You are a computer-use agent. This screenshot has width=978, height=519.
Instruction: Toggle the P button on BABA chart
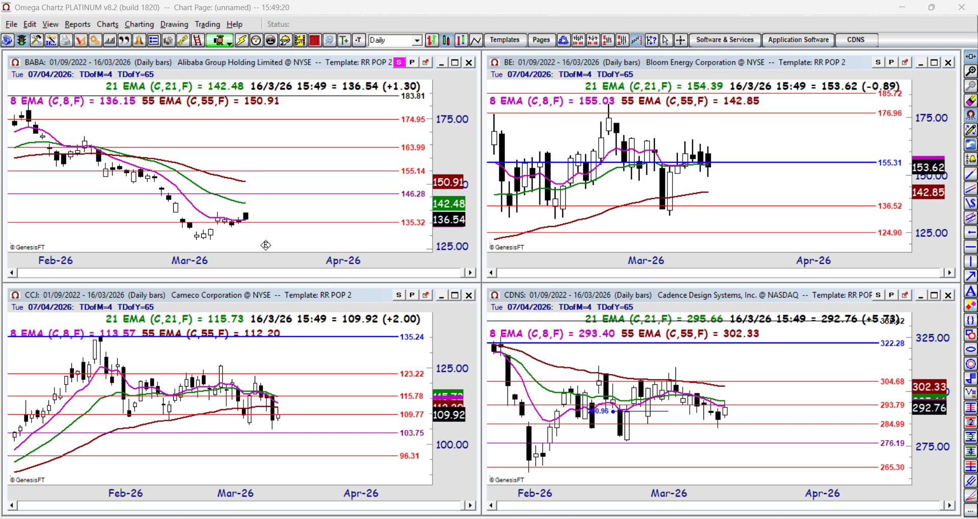click(412, 62)
